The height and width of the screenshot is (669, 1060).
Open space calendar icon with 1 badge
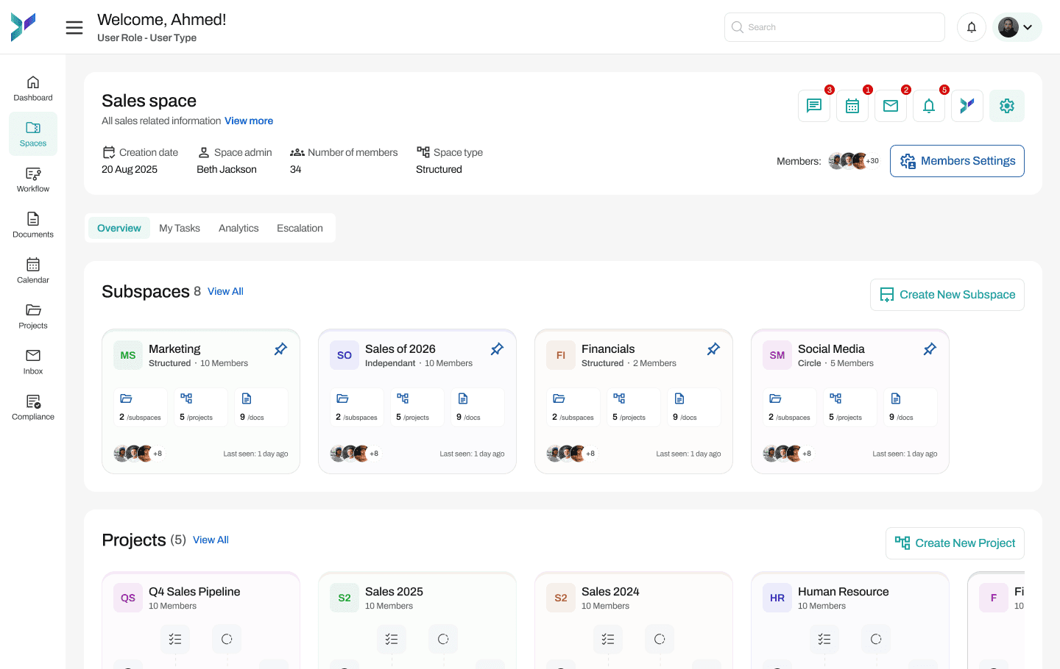pos(852,106)
